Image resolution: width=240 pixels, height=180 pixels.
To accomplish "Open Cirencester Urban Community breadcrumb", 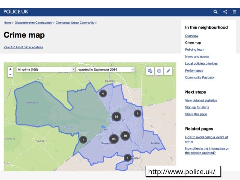I will (75, 23).
